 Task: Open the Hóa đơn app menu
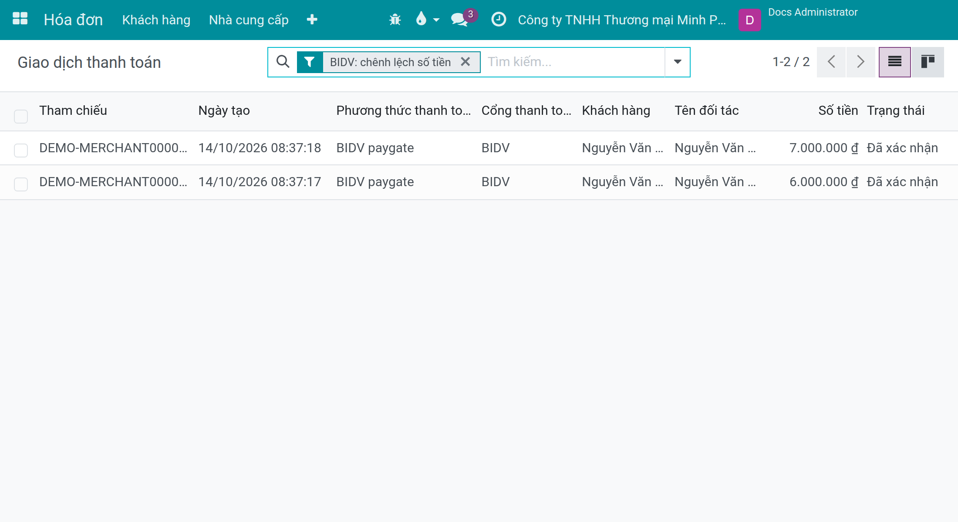pos(73,20)
